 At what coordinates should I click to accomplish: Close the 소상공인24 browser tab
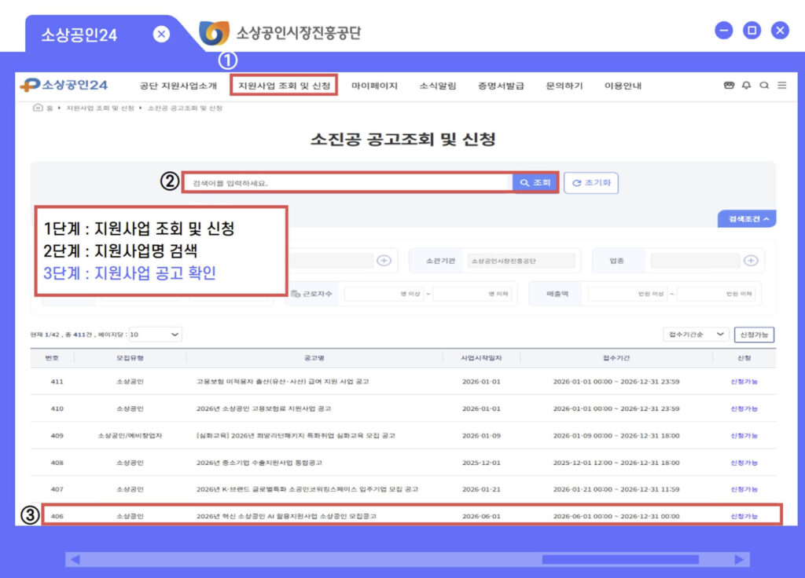161,35
